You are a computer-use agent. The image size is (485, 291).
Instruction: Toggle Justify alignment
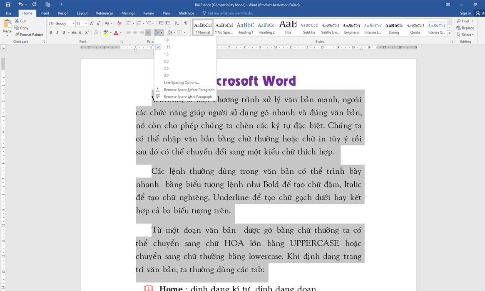coord(148,32)
